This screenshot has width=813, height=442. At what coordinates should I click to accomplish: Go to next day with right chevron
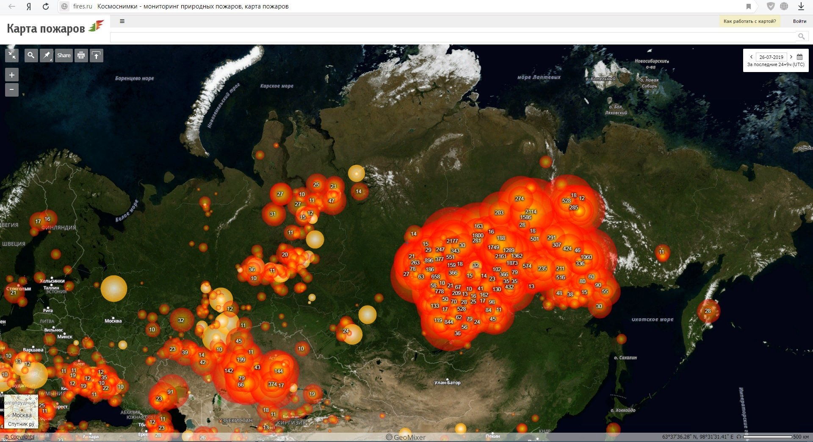pos(791,57)
